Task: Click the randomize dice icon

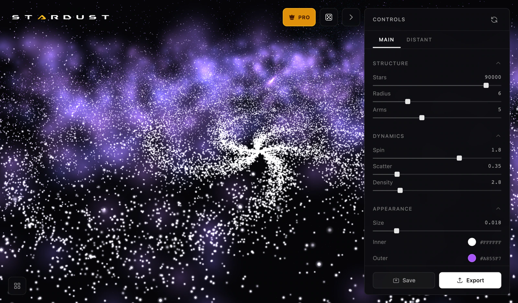Action: pos(329,17)
